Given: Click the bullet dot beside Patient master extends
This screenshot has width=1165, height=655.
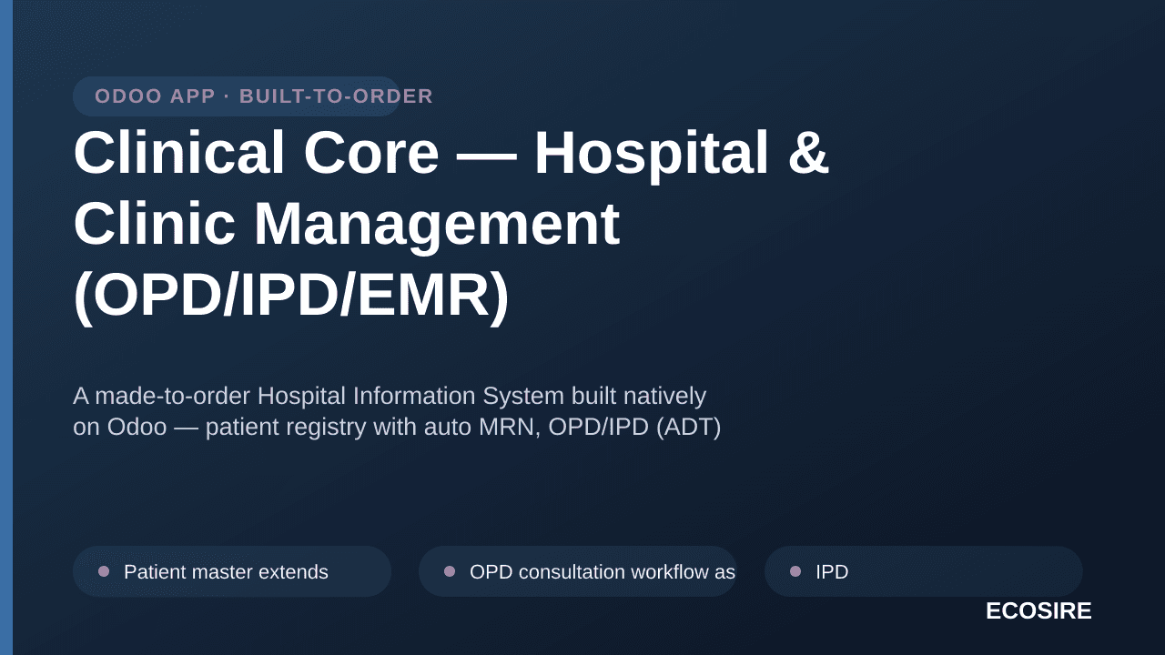Looking at the screenshot, I should pyautogui.click(x=104, y=571).
